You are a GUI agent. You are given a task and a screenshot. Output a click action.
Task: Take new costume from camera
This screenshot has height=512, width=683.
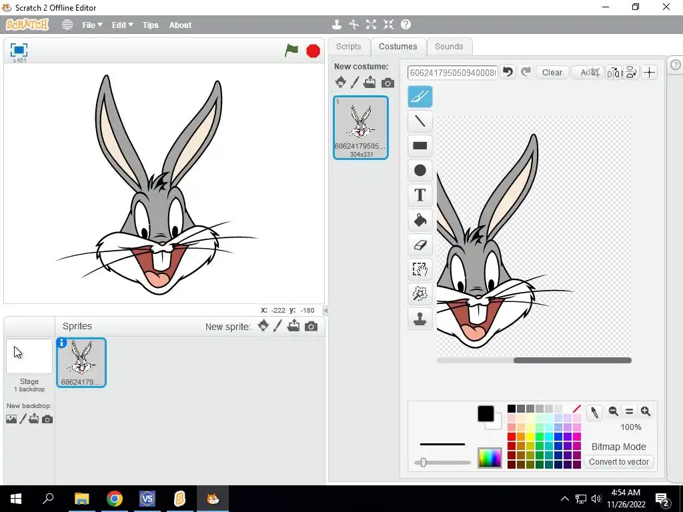388,83
